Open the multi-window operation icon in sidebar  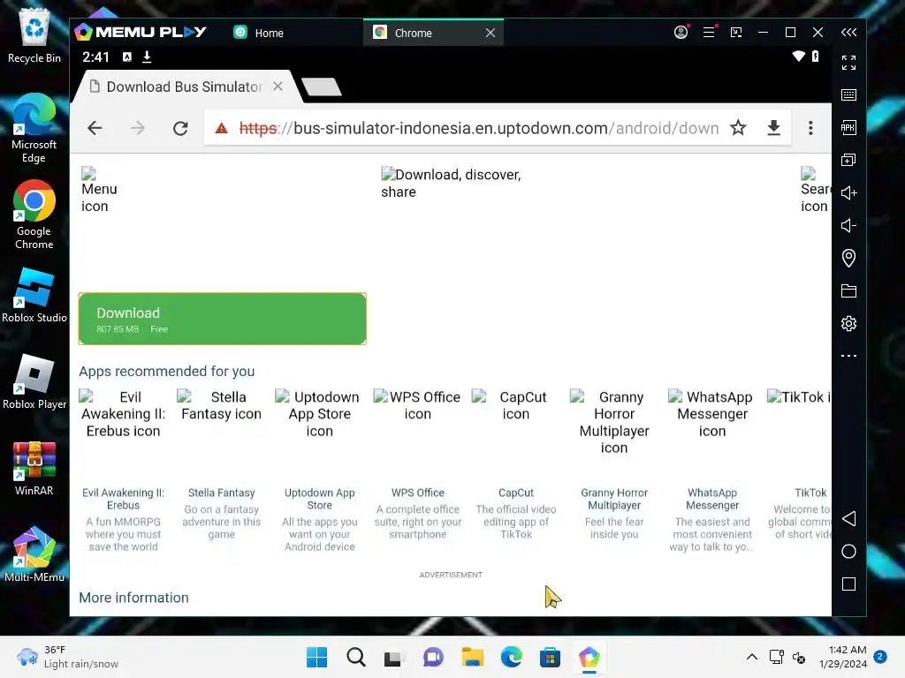point(848,160)
